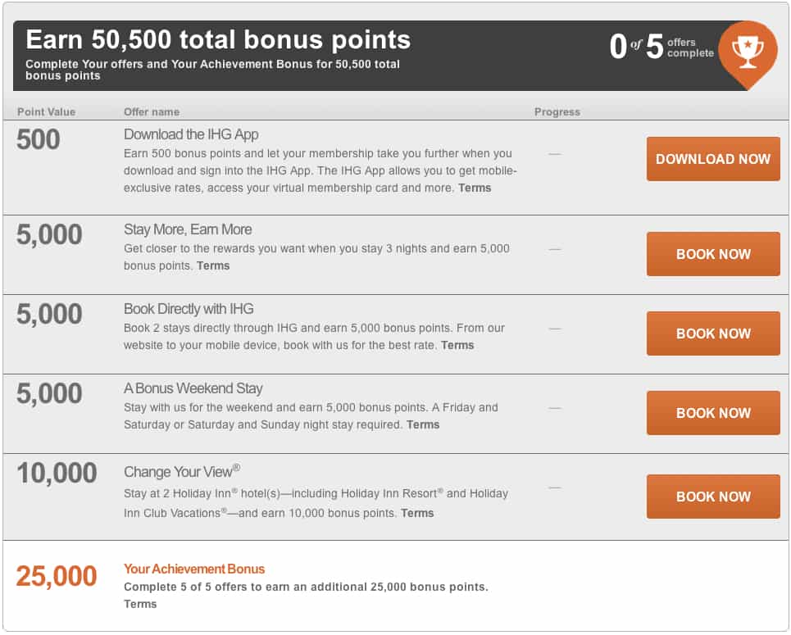Click the DOWNLOAD NOW button for IHG App
Image resolution: width=791 pixels, height=635 pixels.
pos(712,158)
